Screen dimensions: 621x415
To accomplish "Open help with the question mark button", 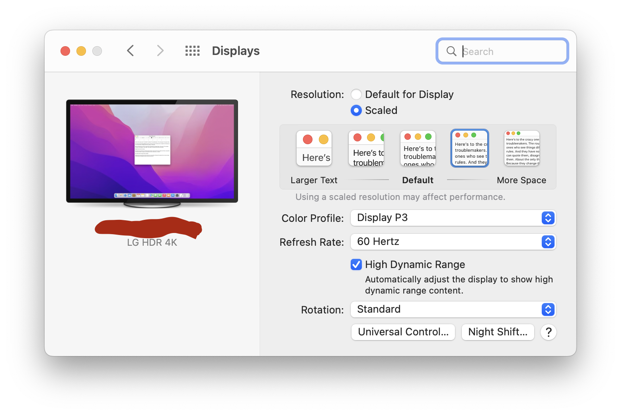I will coord(549,332).
